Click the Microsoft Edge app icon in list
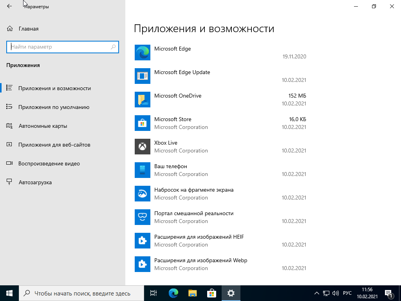The image size is (401, 301). coord(143,53)
